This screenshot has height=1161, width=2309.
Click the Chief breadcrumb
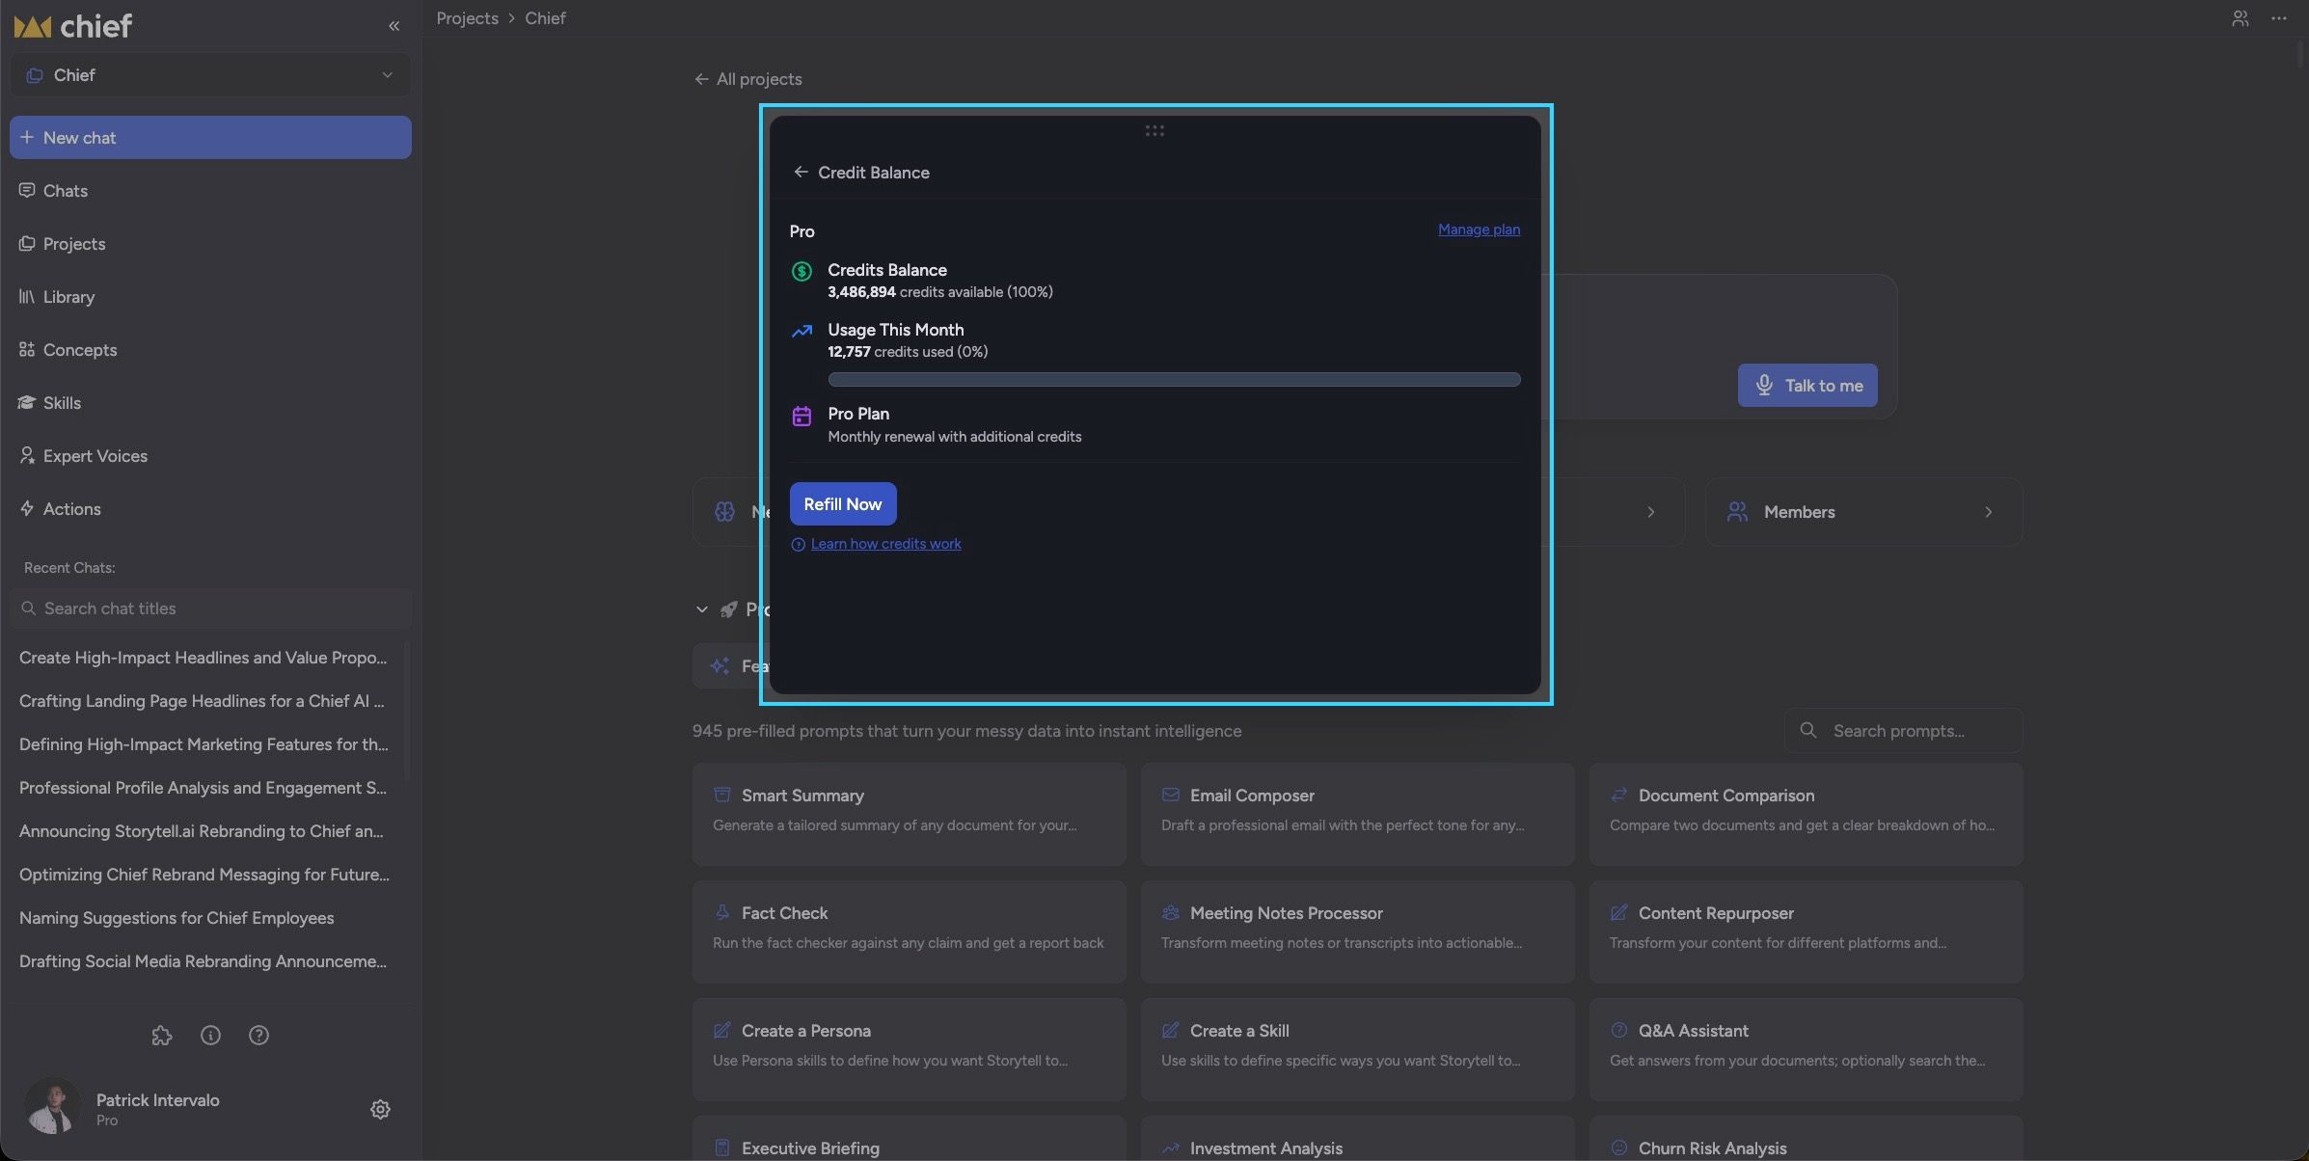(x=545, y=18)
